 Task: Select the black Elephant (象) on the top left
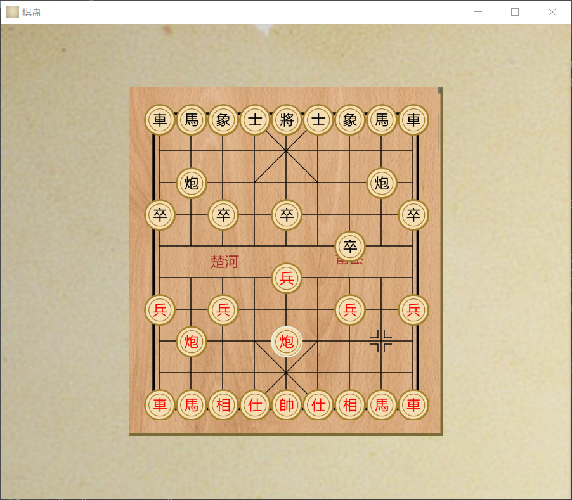pos(223,120)
